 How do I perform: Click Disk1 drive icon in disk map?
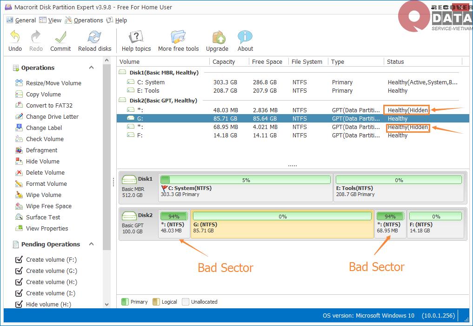coord(129,179)
